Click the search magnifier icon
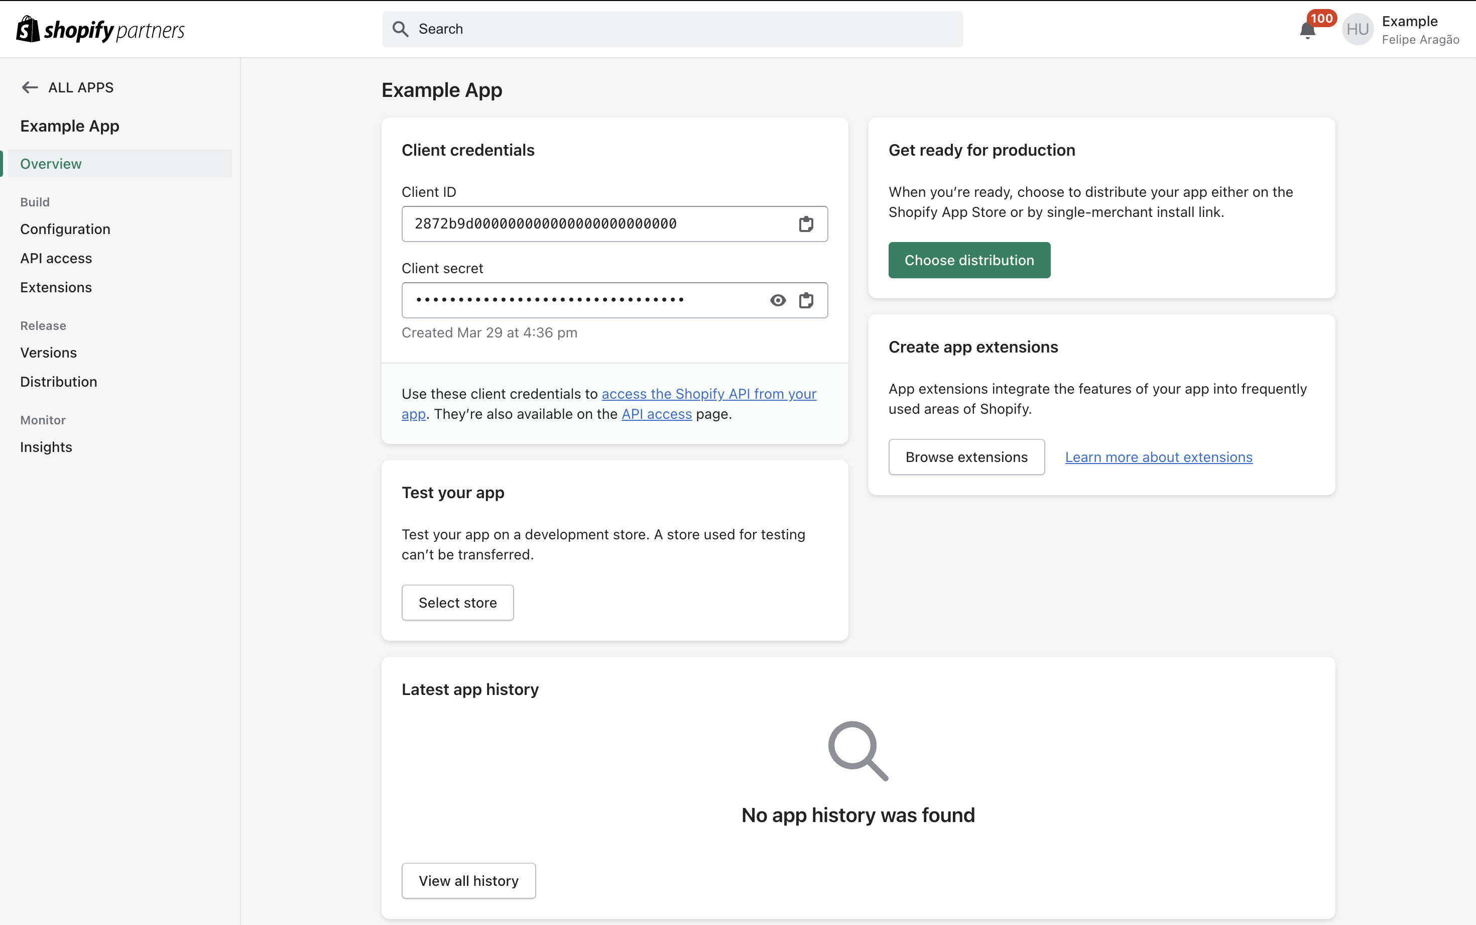Viewport: 1476px width, 925px height. [401, 29]
